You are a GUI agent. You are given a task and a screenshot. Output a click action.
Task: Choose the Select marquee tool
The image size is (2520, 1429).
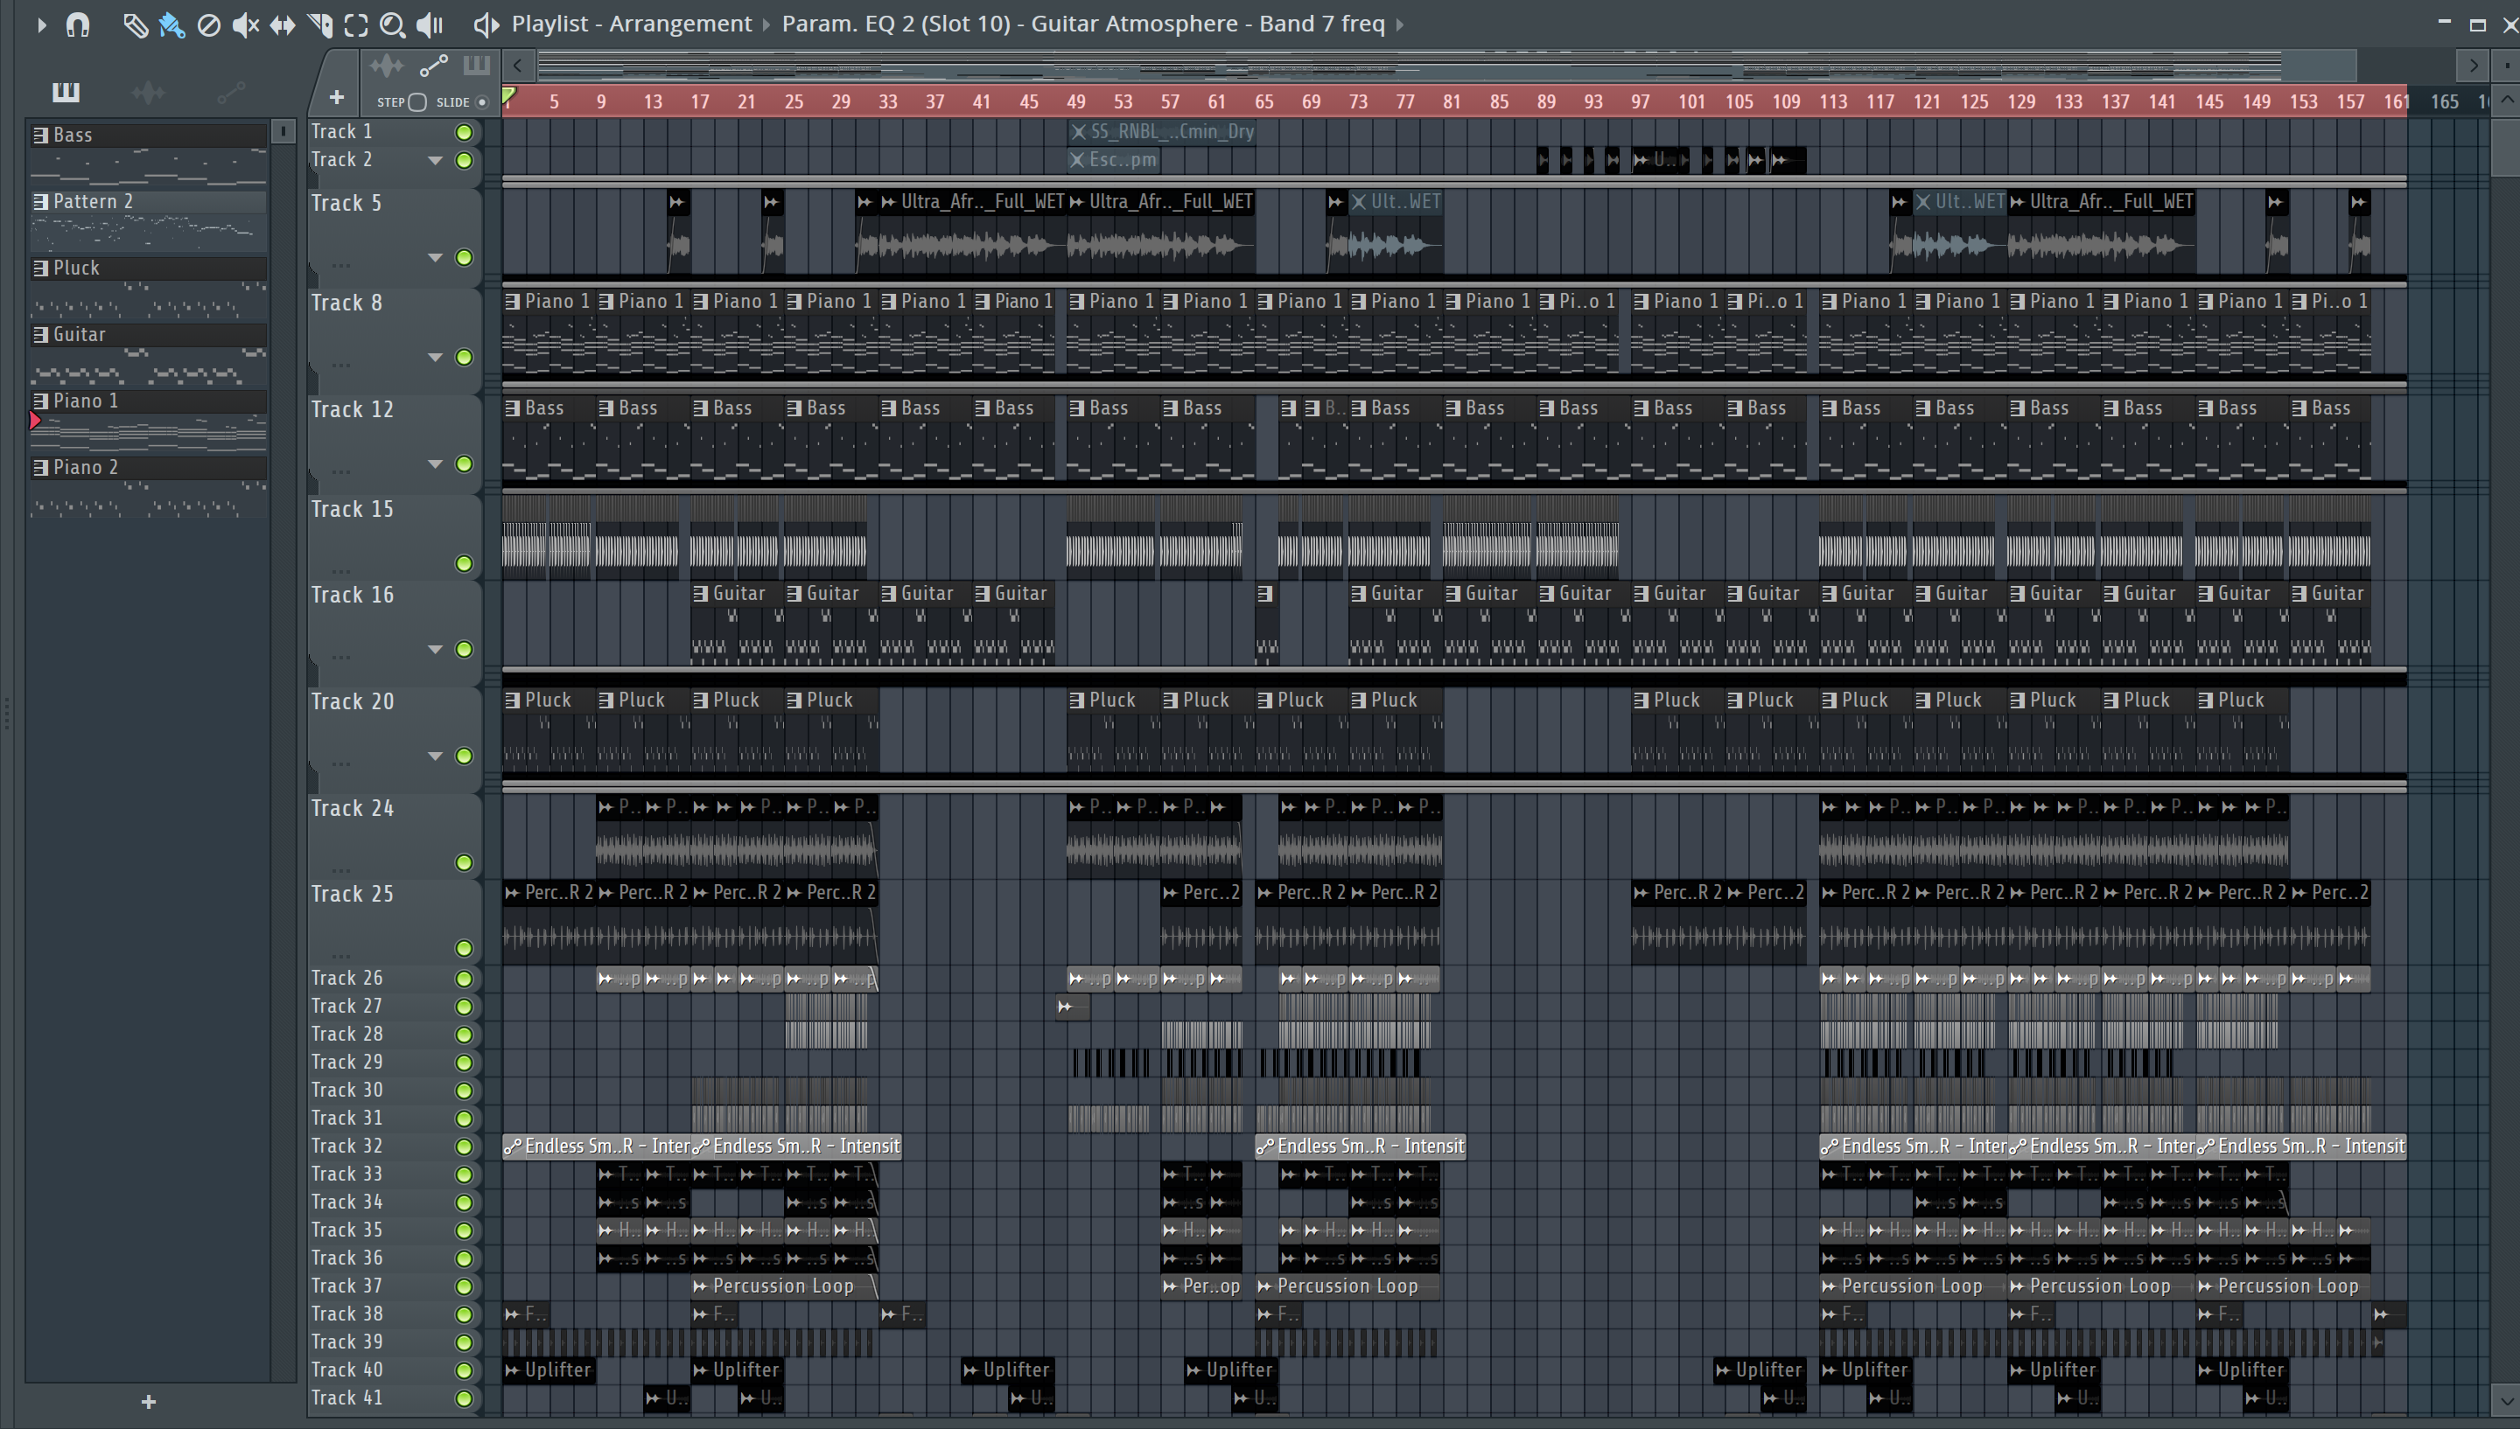click(x=356, y=24)
